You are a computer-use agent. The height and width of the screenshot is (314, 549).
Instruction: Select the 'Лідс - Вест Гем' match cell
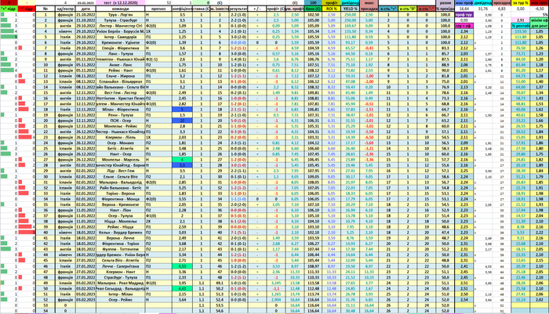point(121,171)
